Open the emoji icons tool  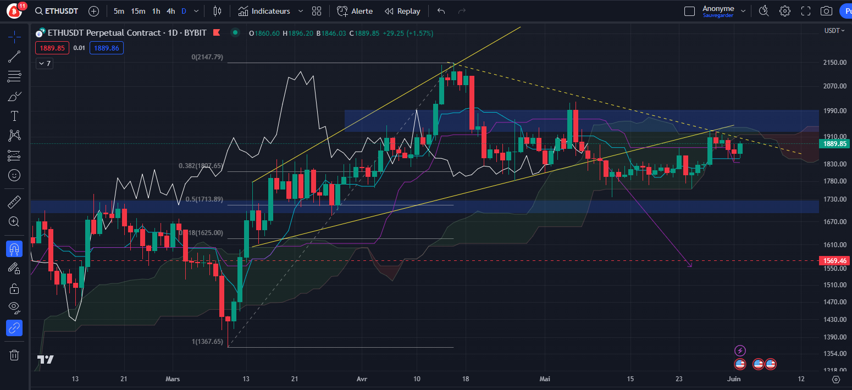tap(14, 175)
